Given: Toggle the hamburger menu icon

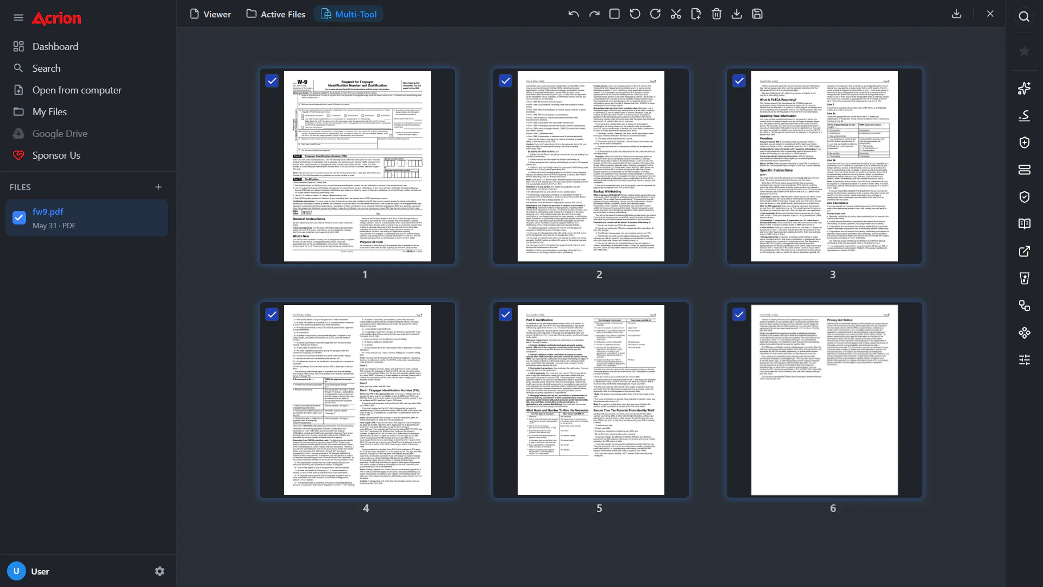Looking at the screenshot, I should point(18,17).
